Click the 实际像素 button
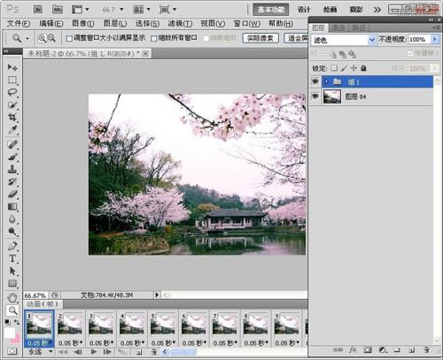The image size is (443, 360). (x=260, y=38)
